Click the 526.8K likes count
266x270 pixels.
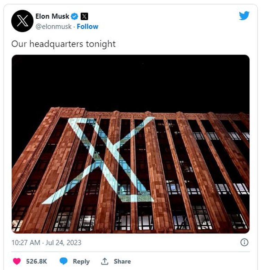[37, 261]
